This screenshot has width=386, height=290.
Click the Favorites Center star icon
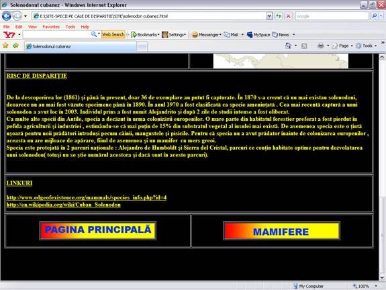(5, 46)
